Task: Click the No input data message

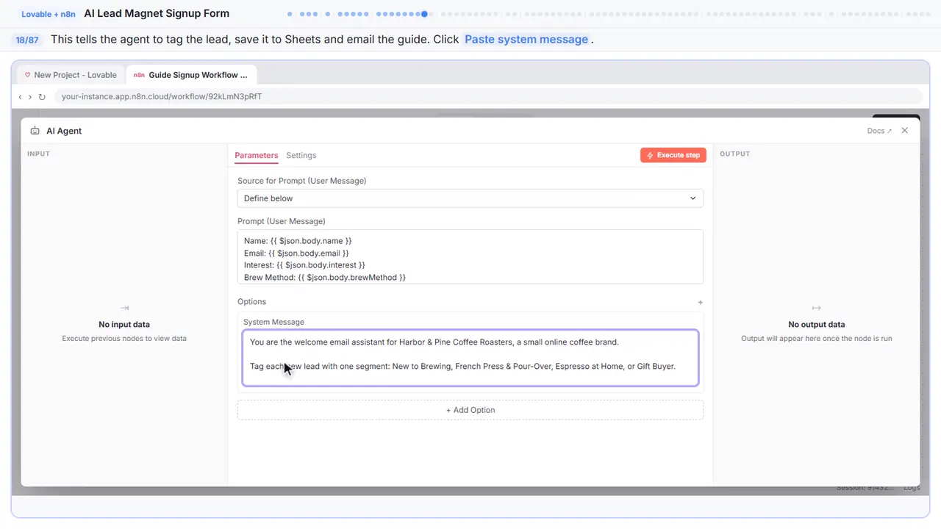Action: [124, 325]
